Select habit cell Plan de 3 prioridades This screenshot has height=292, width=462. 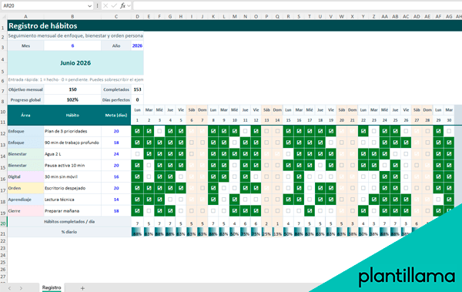(72, 131)
